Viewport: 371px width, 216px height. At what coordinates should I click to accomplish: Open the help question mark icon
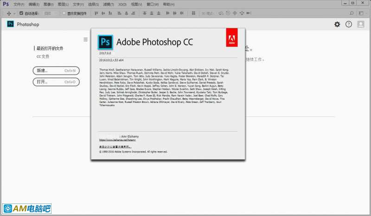[349, 24]
